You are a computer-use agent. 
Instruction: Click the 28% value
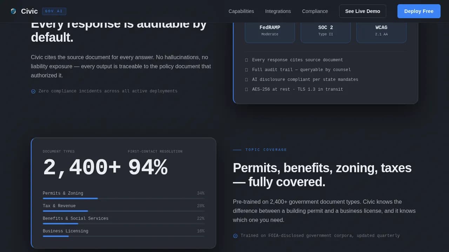(x=201, y=206)
